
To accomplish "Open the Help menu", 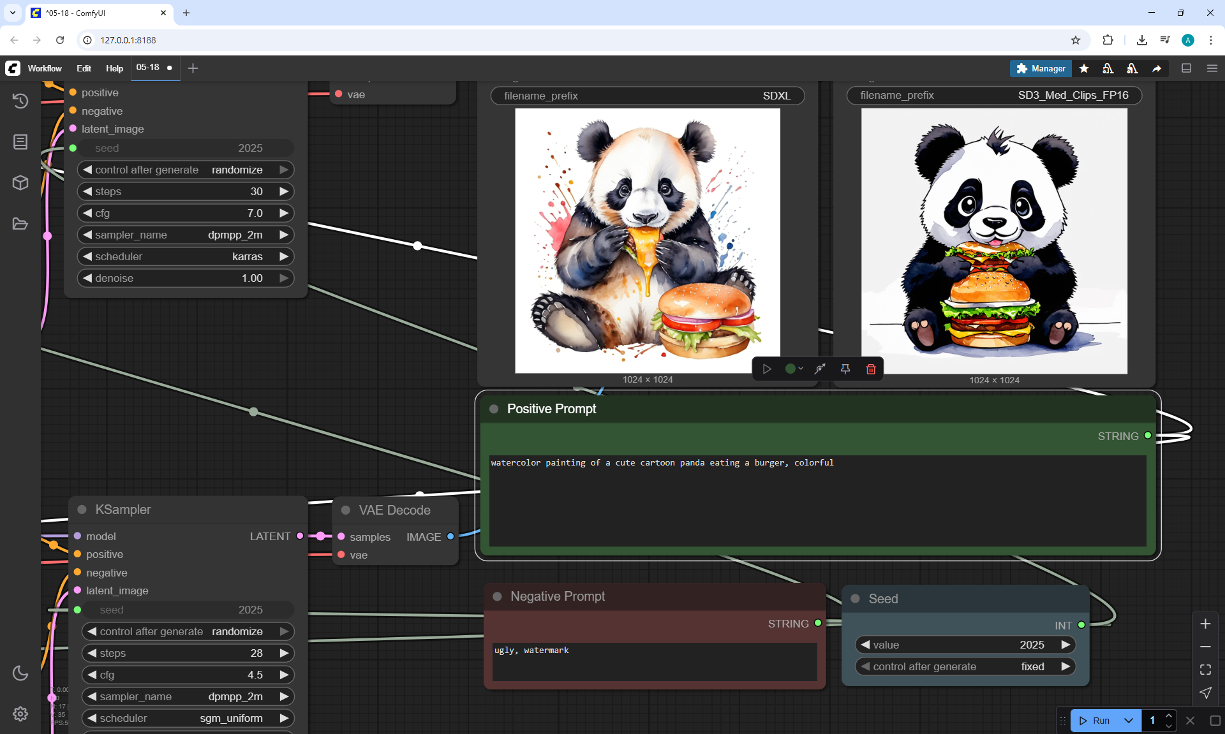I will pos(114,68).
